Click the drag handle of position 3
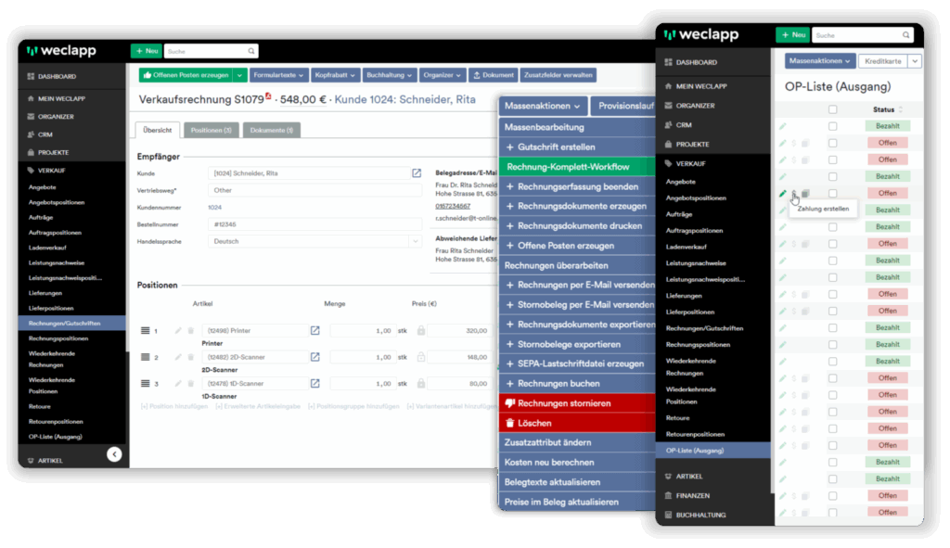Viewport: 950px width, 548px height. coord(145,384)
